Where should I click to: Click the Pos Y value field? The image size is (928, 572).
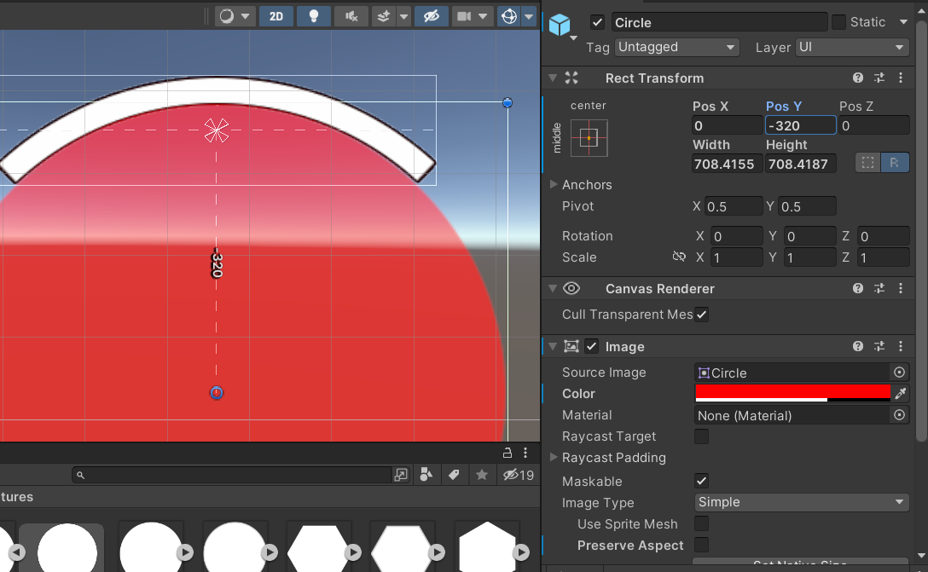pyautogui.click(x=800, y=125)
